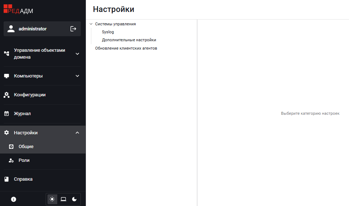
Task: Enable dark theme with moon toggle
Action: click(74, 199)
